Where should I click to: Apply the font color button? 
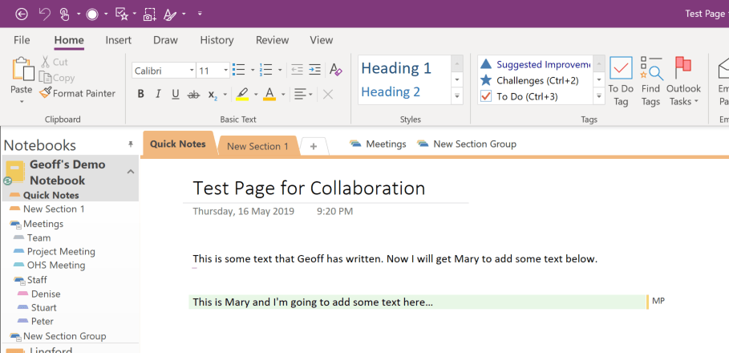coord(269,95)
